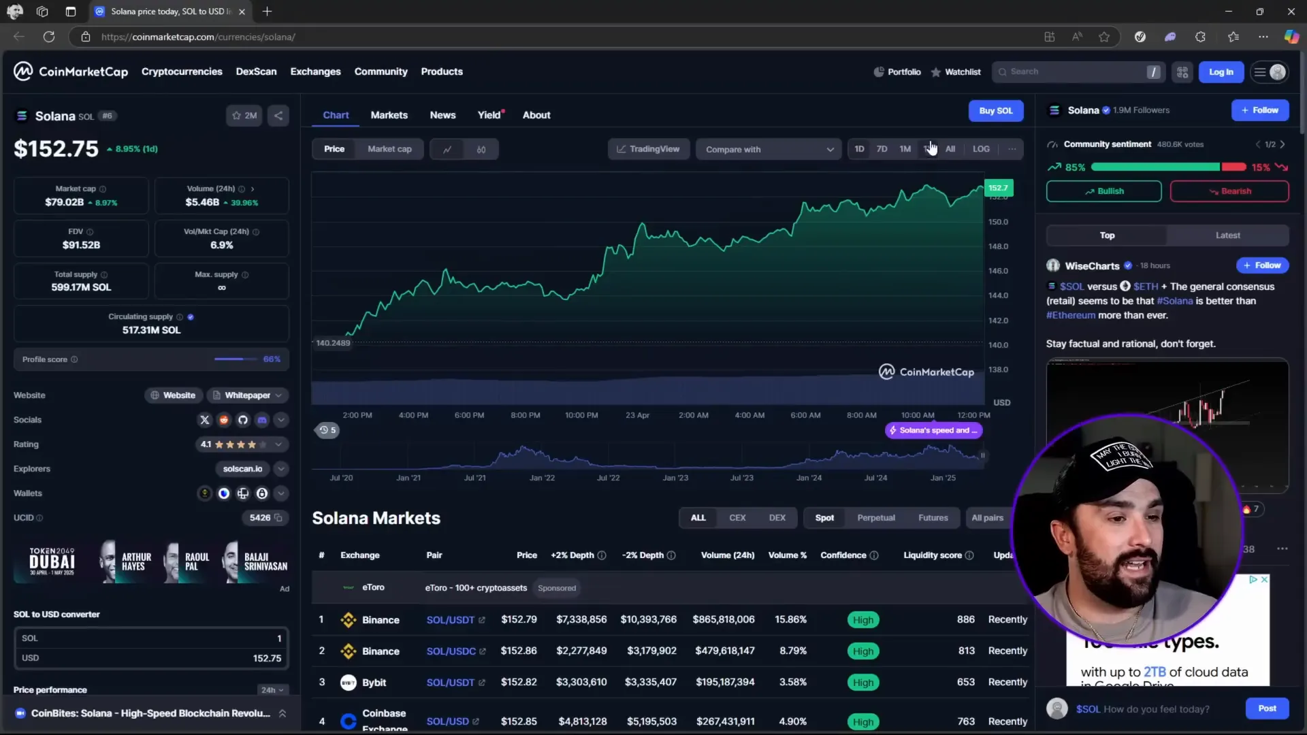Toggle LOG scale on chart

981,149
